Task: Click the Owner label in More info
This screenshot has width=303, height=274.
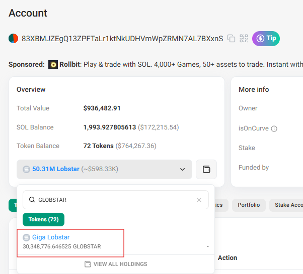Action: coord(248,108)
